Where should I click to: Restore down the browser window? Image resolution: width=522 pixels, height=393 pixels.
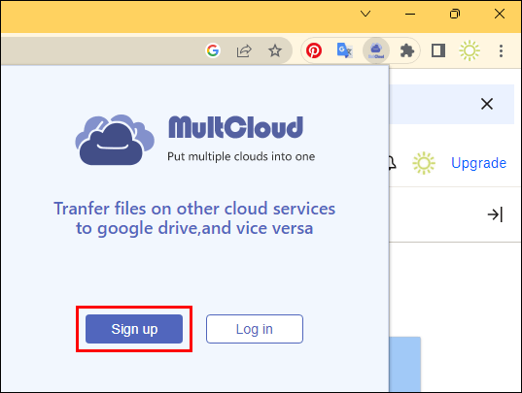[455, 14]
